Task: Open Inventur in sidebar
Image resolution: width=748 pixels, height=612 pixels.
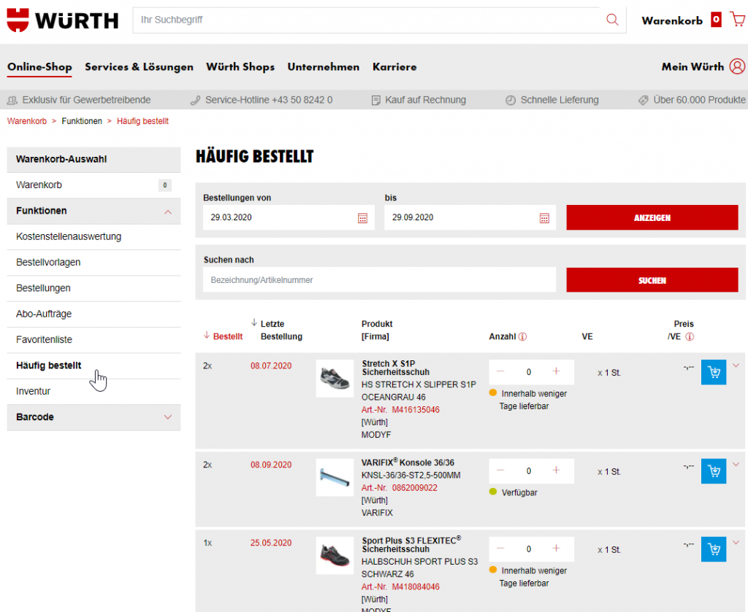Action: (x=93, y=391)
